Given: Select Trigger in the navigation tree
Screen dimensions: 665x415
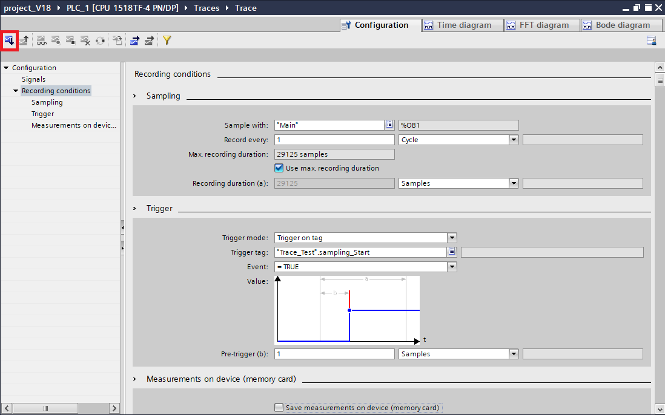Looking at the screenshot, I should 43,114.
